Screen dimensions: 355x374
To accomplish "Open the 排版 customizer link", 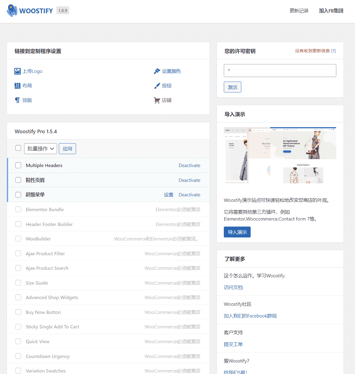I will click(27, 100).
